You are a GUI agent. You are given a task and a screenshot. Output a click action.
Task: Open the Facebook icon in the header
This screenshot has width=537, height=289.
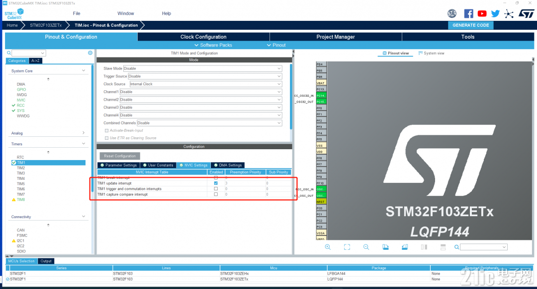468,14
